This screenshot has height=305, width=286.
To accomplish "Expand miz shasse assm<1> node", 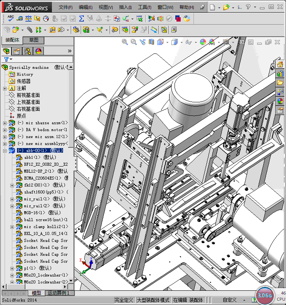I will pyautogui.click(x=5, y=123).
